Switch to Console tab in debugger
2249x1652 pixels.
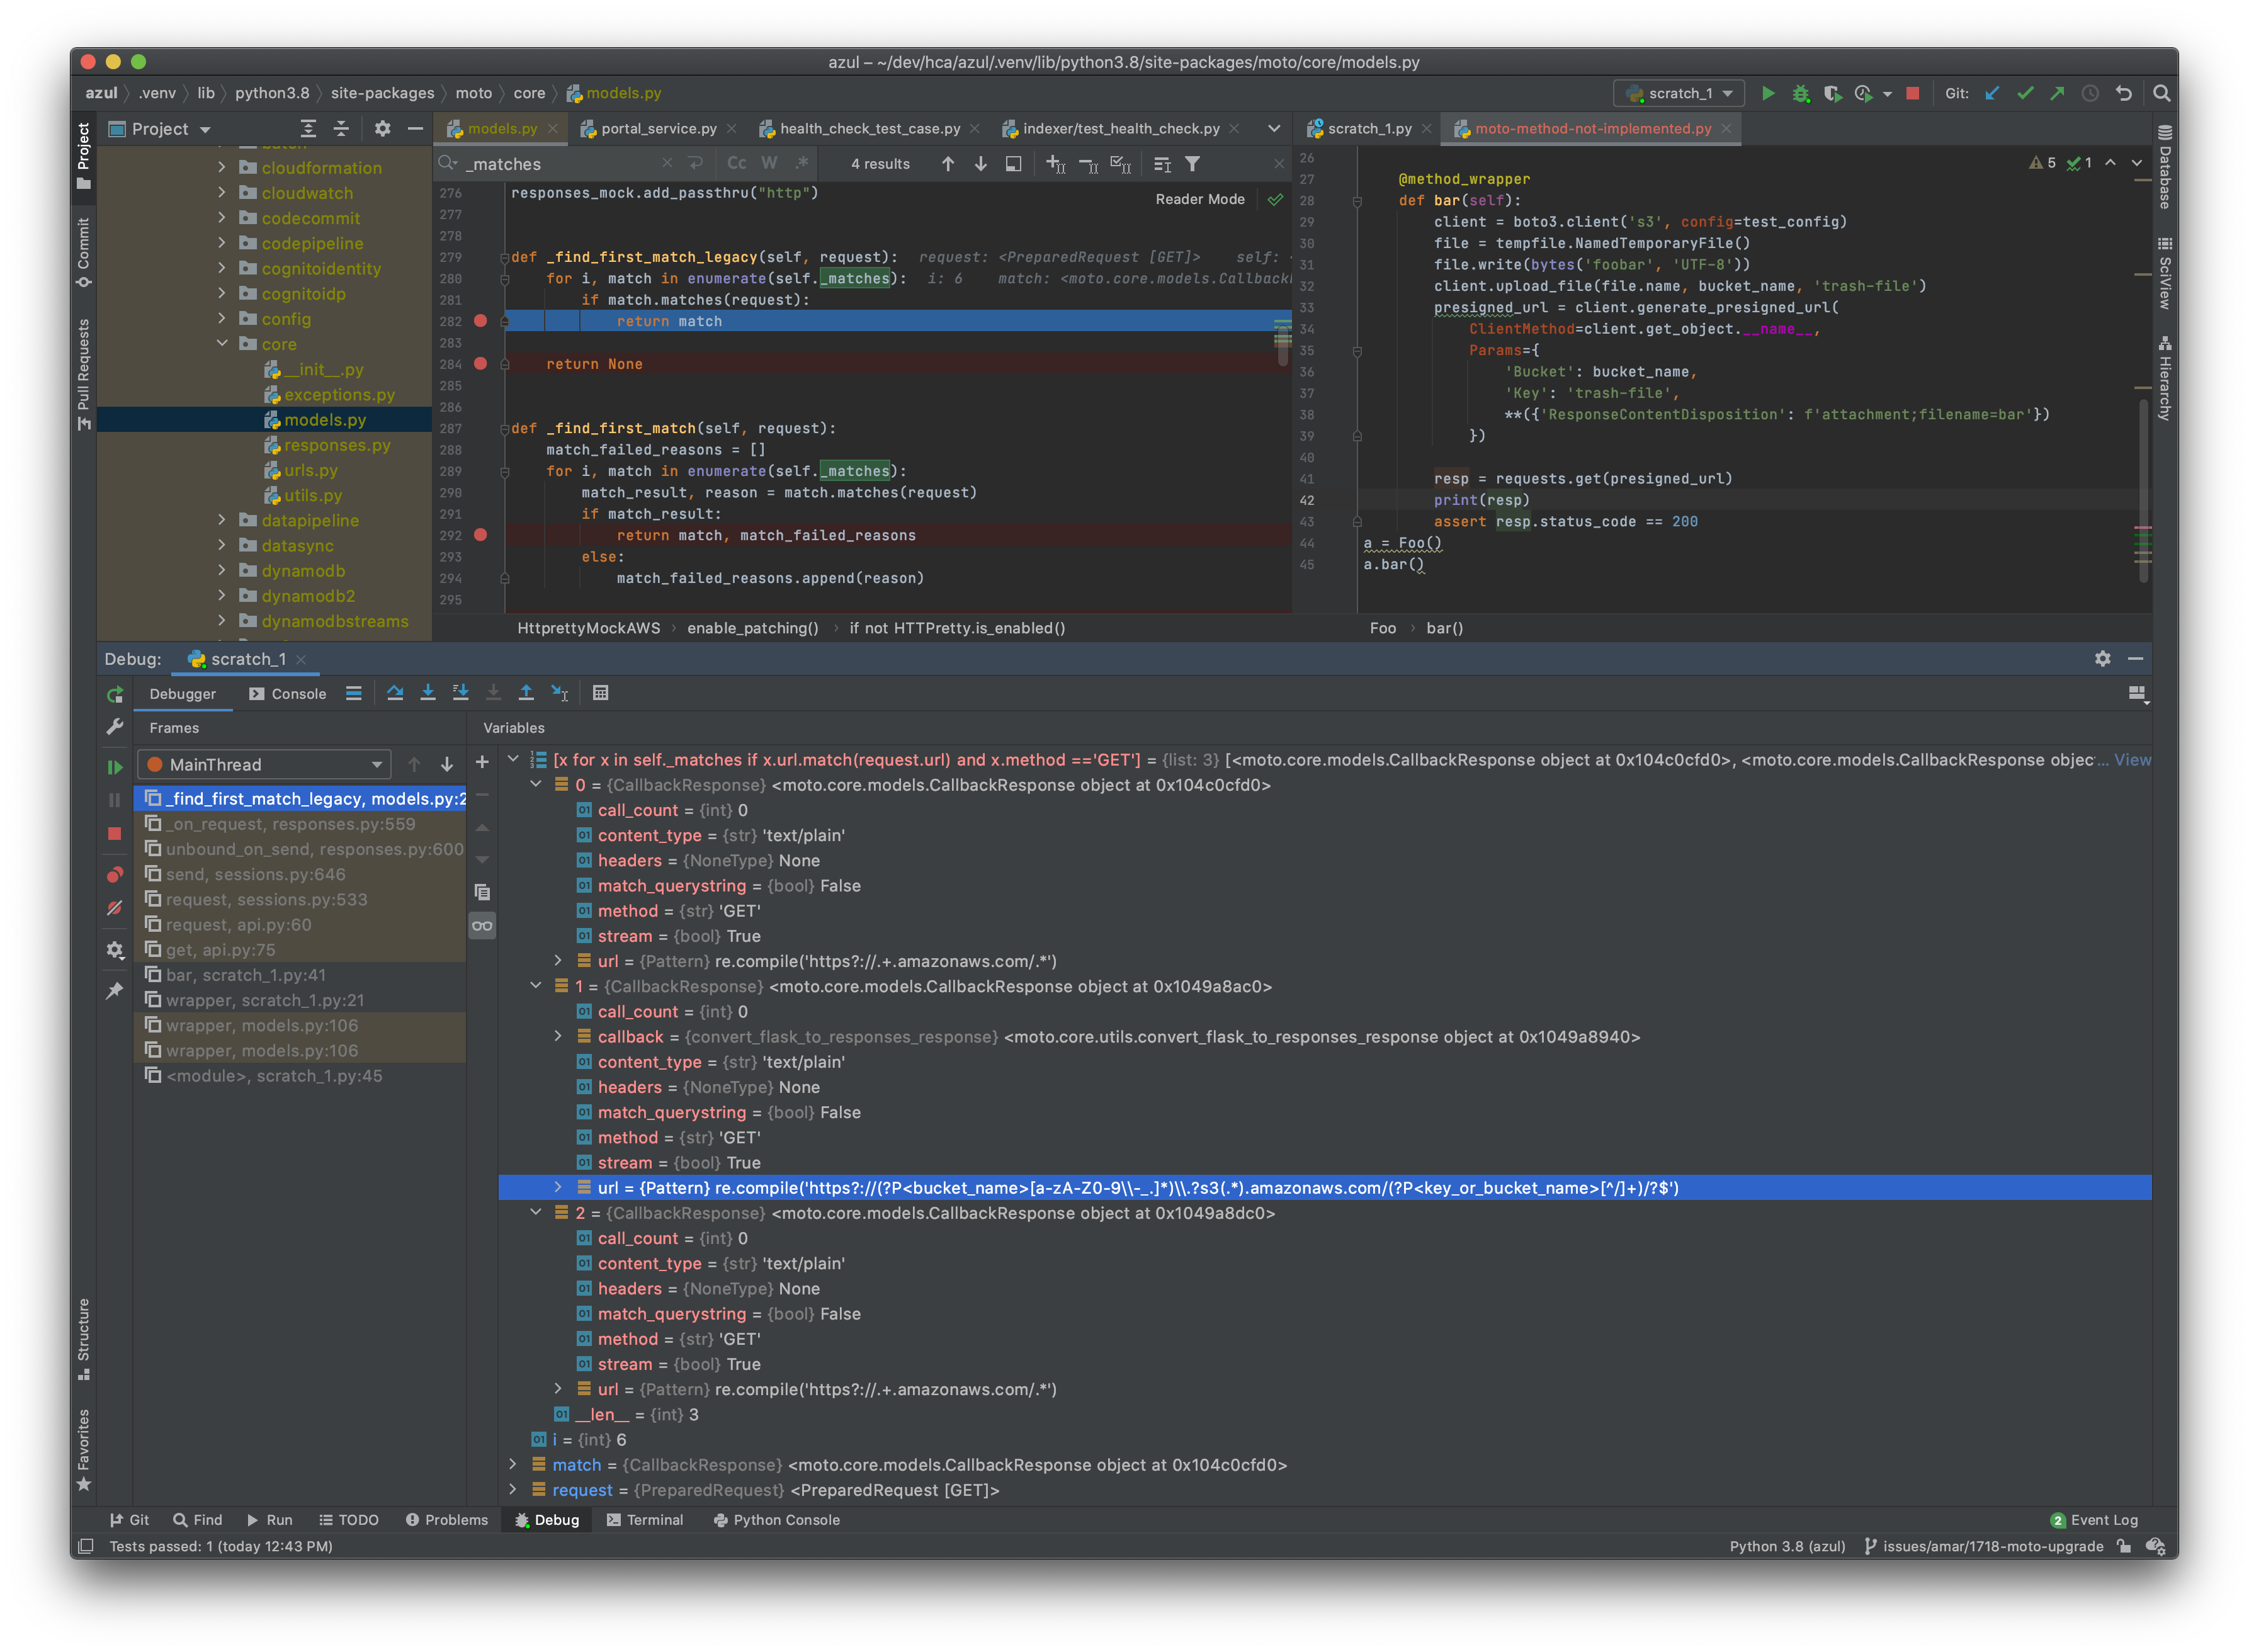[288, 694]
